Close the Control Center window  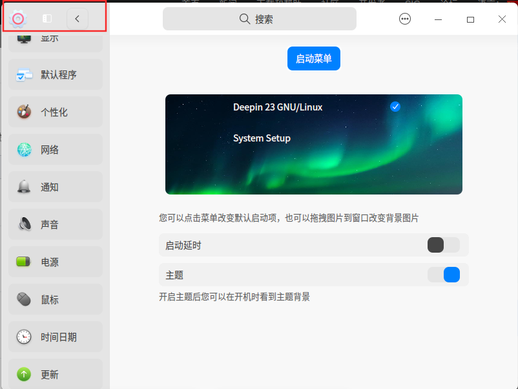(x=502, y=19)
